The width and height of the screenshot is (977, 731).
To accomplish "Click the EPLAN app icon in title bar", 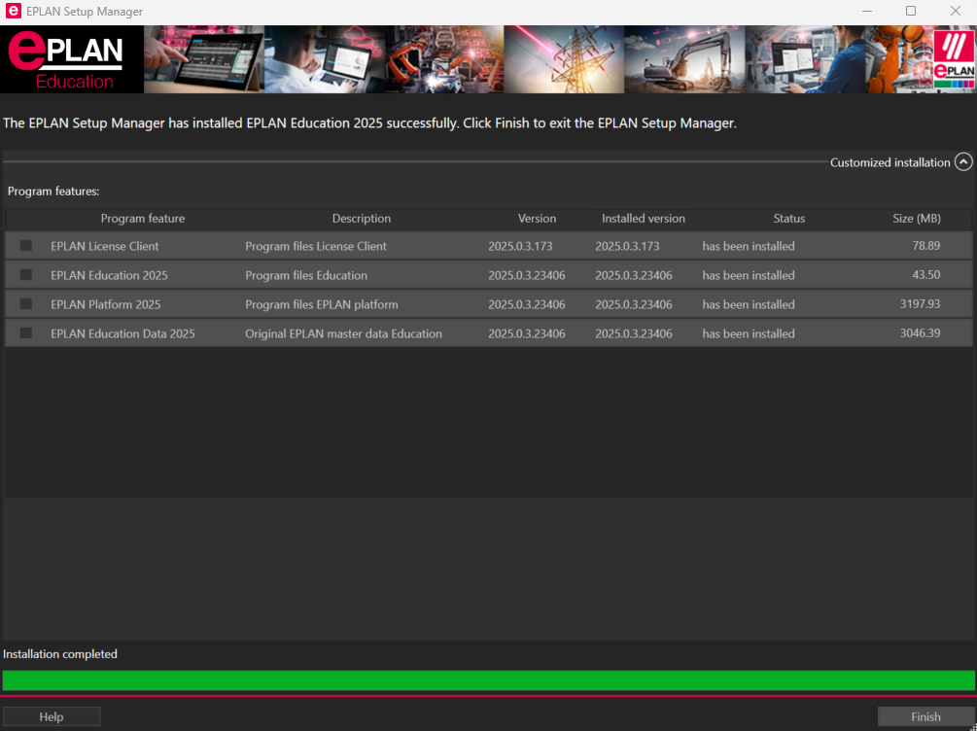I will [x=13, y=12].
